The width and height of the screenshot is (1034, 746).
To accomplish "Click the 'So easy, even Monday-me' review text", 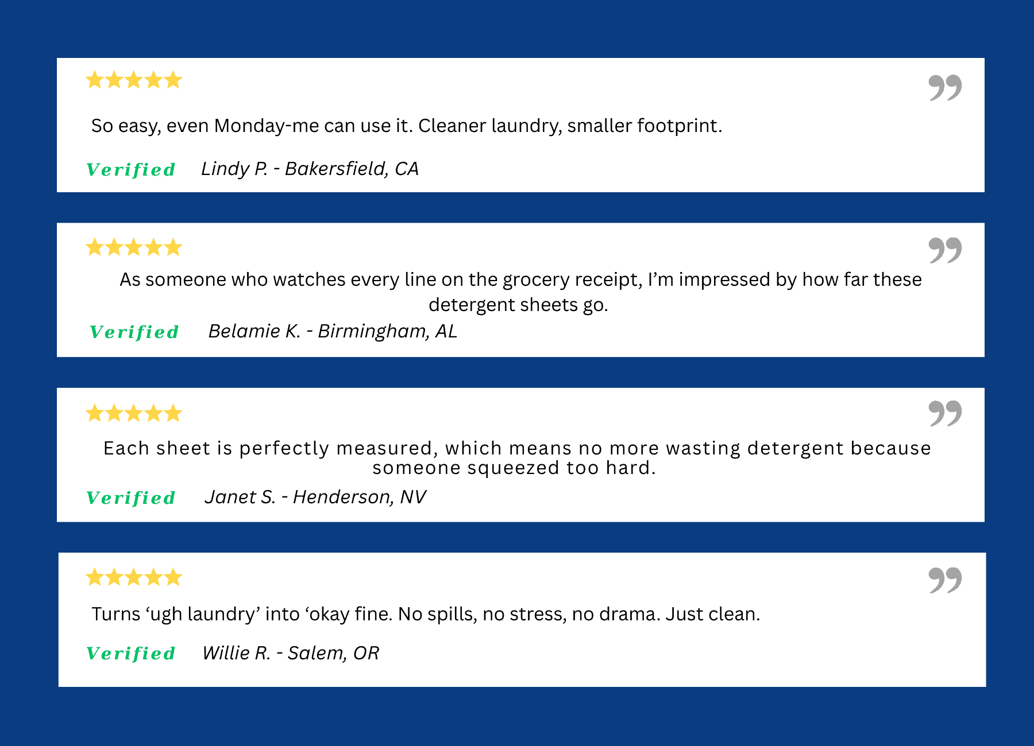I will point(407,126).
